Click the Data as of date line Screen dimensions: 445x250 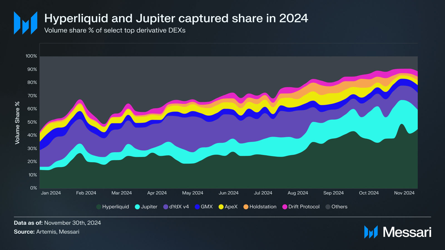tap(57, 223)
